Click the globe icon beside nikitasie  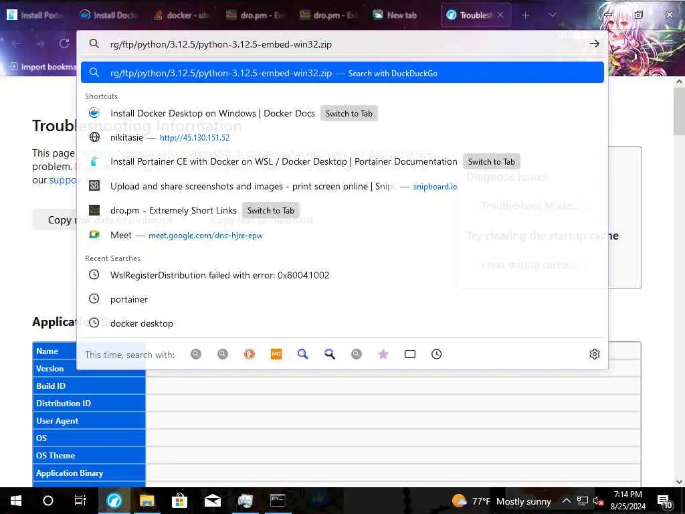94,137
